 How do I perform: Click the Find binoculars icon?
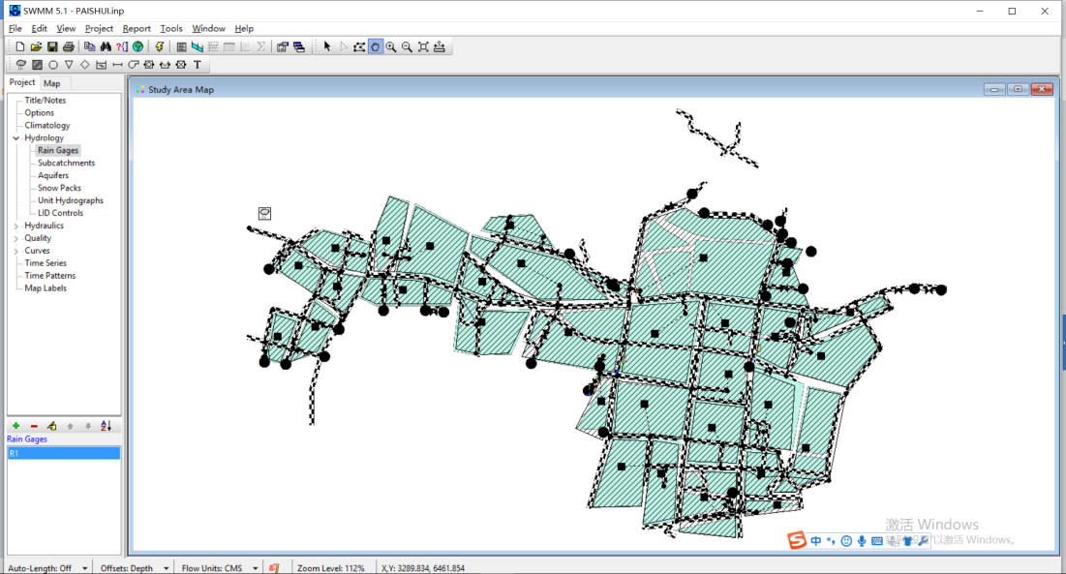click(106, 46)
